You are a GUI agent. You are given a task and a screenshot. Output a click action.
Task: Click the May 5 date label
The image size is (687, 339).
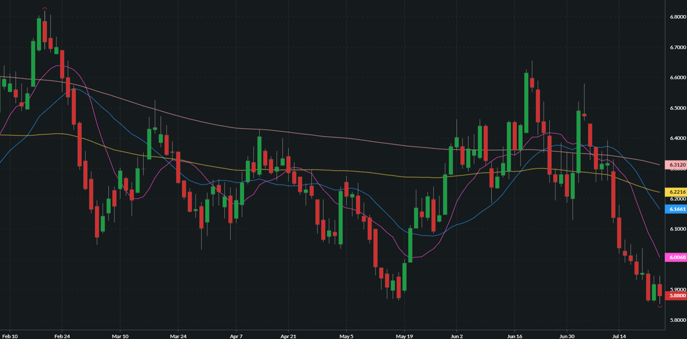tap(346, 336)
